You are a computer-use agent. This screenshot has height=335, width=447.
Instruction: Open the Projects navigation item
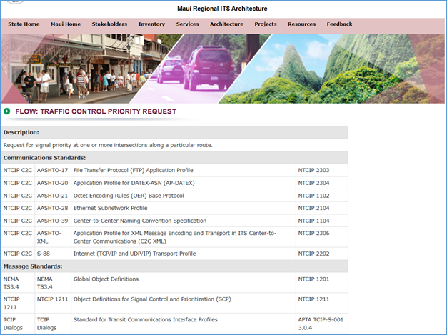tap(266, 24)
